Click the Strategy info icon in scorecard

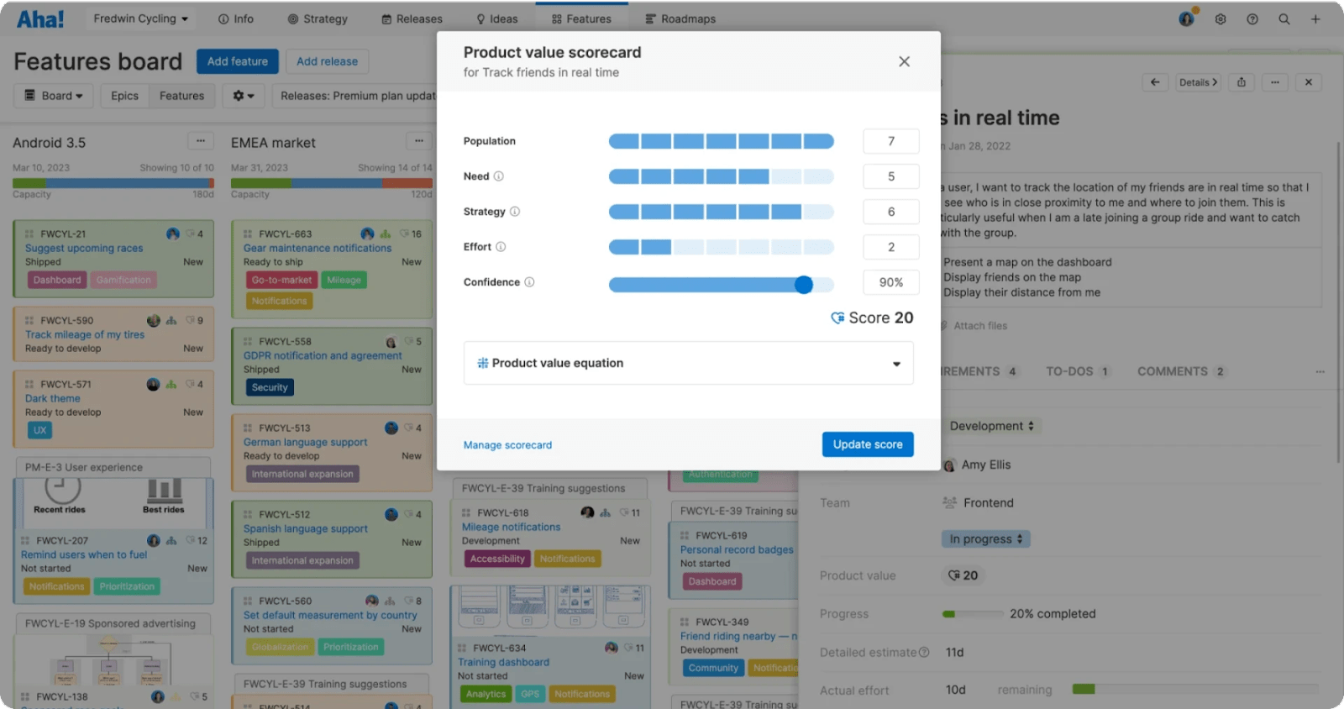click(515, 212)
